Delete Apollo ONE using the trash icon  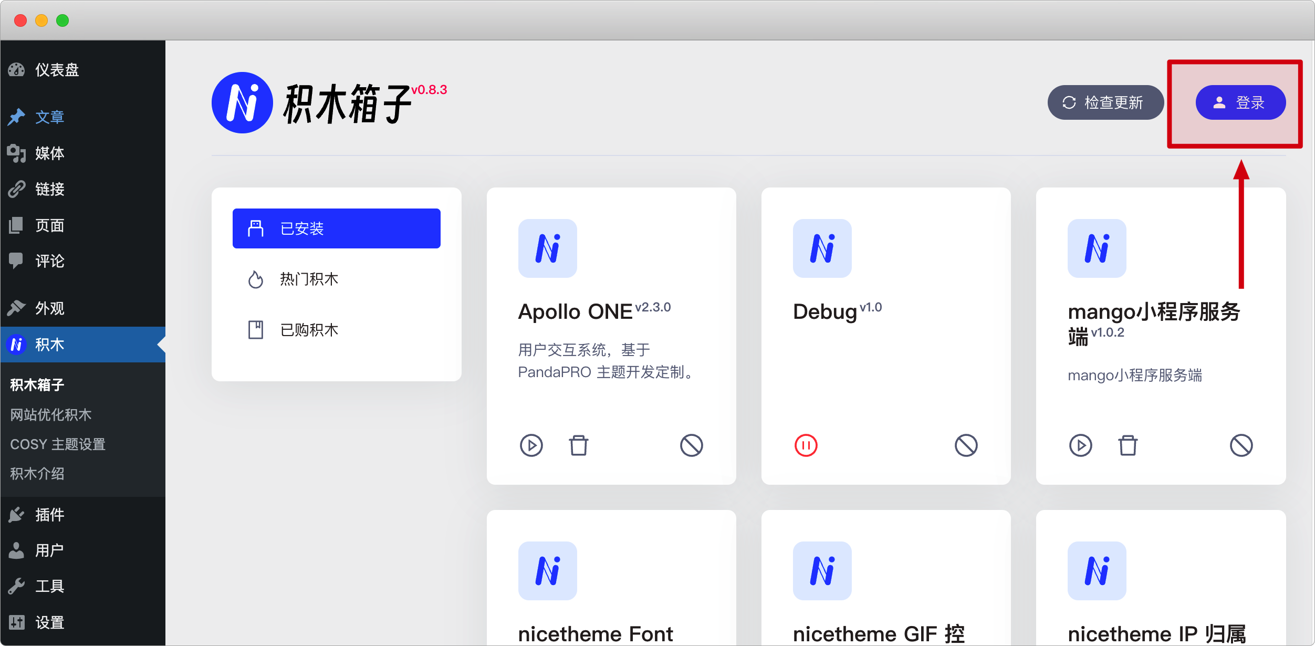[579, 445]
